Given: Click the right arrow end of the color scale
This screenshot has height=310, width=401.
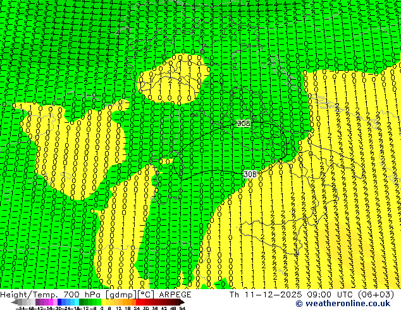Looking at the screenshot, I should [x=182, y=302].
